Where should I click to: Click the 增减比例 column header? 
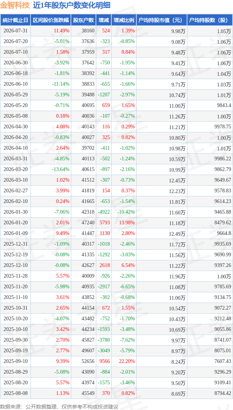[124, 20]
